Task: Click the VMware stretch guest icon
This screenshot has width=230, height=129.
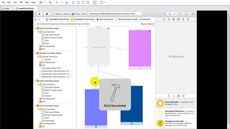Action: pos(101,3)
